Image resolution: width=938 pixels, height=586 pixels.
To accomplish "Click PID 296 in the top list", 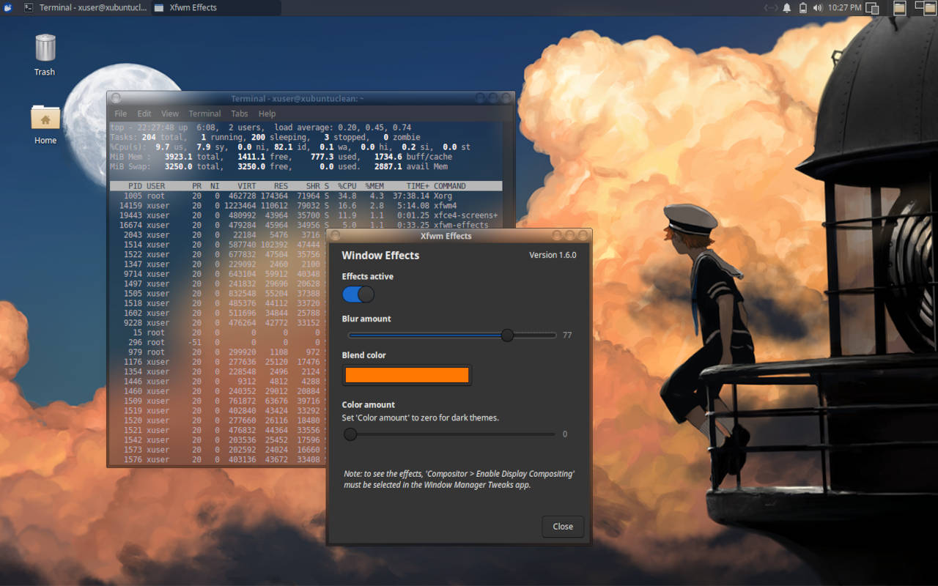I will [x=135, y=342].
